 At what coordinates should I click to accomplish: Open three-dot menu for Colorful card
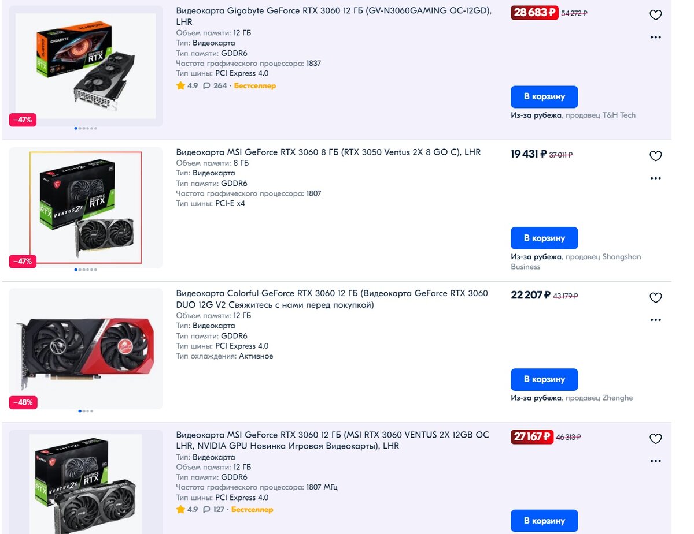[655, 320]
